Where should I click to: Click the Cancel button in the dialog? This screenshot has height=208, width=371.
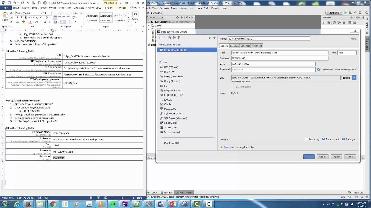click(323, 157)
